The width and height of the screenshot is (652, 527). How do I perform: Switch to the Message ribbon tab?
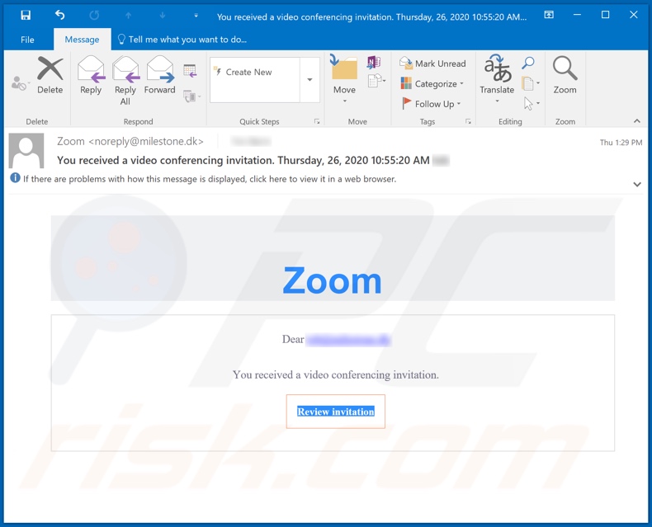pos(82,40)
